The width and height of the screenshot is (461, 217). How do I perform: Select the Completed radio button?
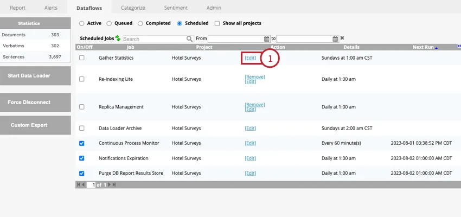click(x=140, y=23)
